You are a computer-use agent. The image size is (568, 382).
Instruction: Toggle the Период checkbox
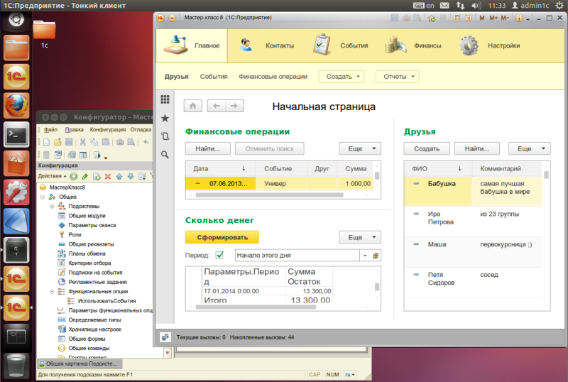click(219, 255)
